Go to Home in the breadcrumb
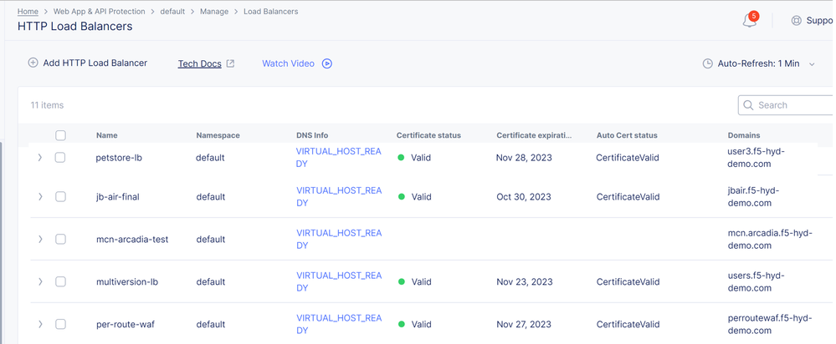Image resolution: width=836 pixels, height=344 pixels. coord(28,12)
